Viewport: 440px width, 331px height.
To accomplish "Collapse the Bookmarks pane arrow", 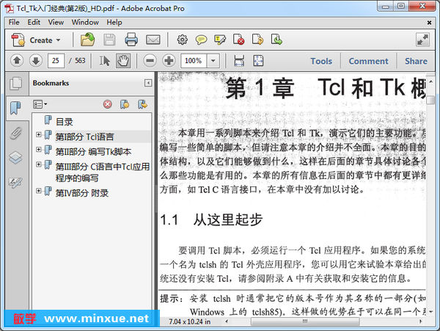I will tap(148, 83).
